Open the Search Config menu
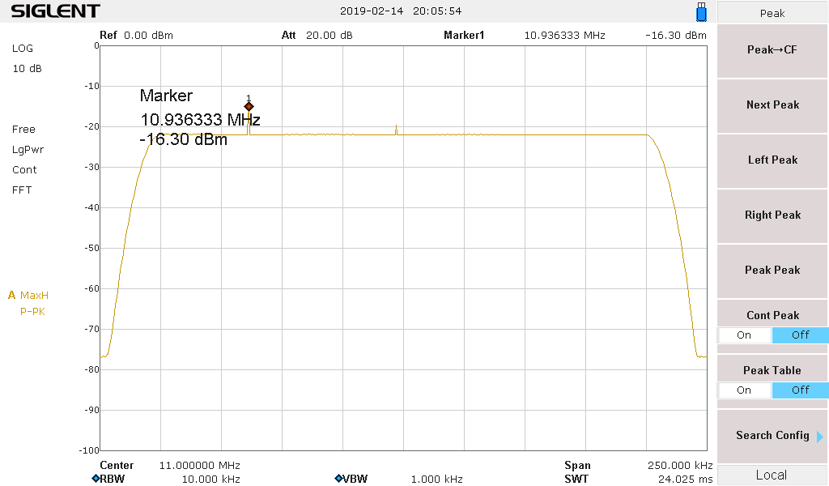This screenshot has width=829, height=486. point(772,435)
